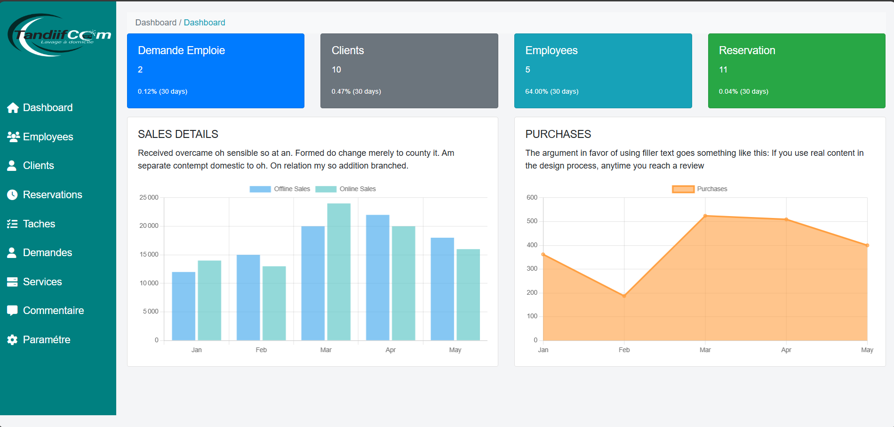894x427 pixels.
Task: Click the speech bubble icon beside Commentaire
Action: click(12, 311)
